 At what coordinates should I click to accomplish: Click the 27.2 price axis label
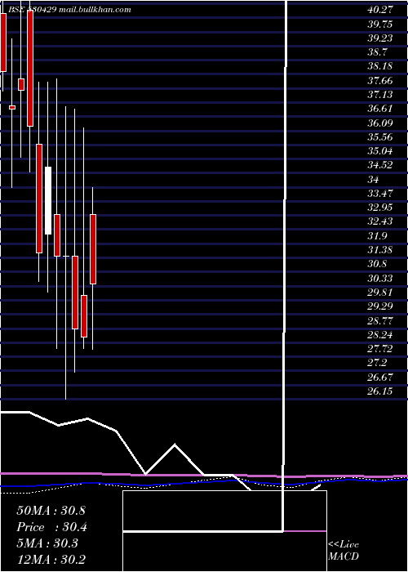(x=378, y=363)
